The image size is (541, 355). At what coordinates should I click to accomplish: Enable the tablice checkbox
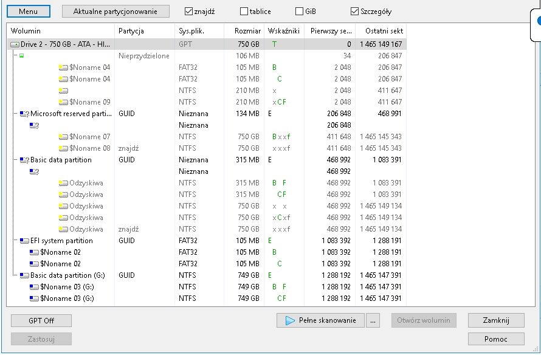pyautogui.click(x=244, y=12)
